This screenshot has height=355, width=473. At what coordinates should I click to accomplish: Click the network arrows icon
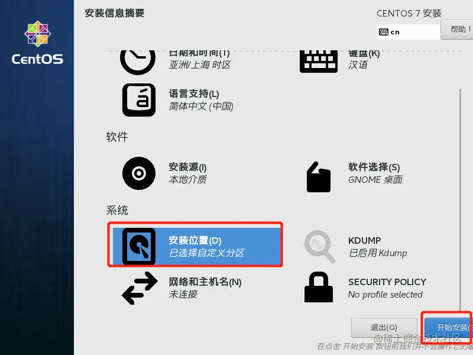click(x=140, y=288)
